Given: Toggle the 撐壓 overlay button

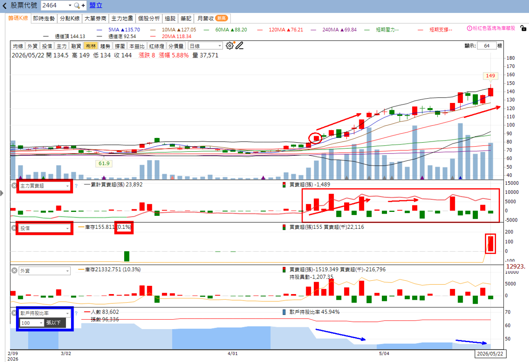Looking at the screenshot, I should point(120,46).
